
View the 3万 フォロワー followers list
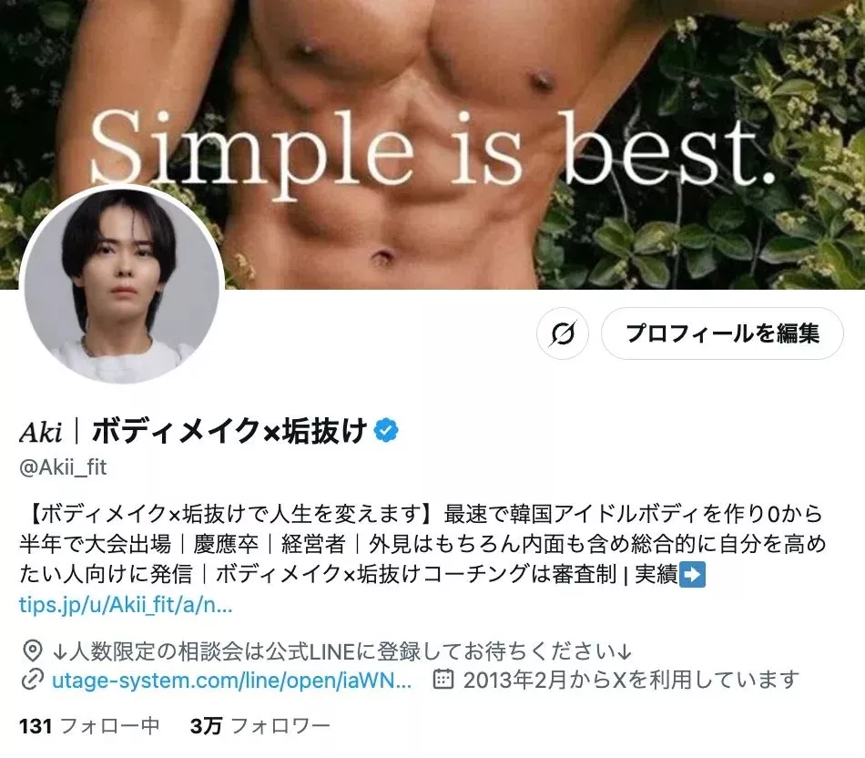point(260,725)
